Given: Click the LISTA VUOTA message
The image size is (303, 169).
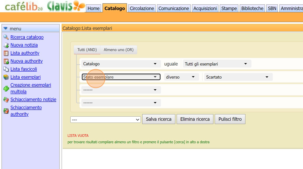Looking at the screenshot, I should pyautogui.click(x=78, y=136).
